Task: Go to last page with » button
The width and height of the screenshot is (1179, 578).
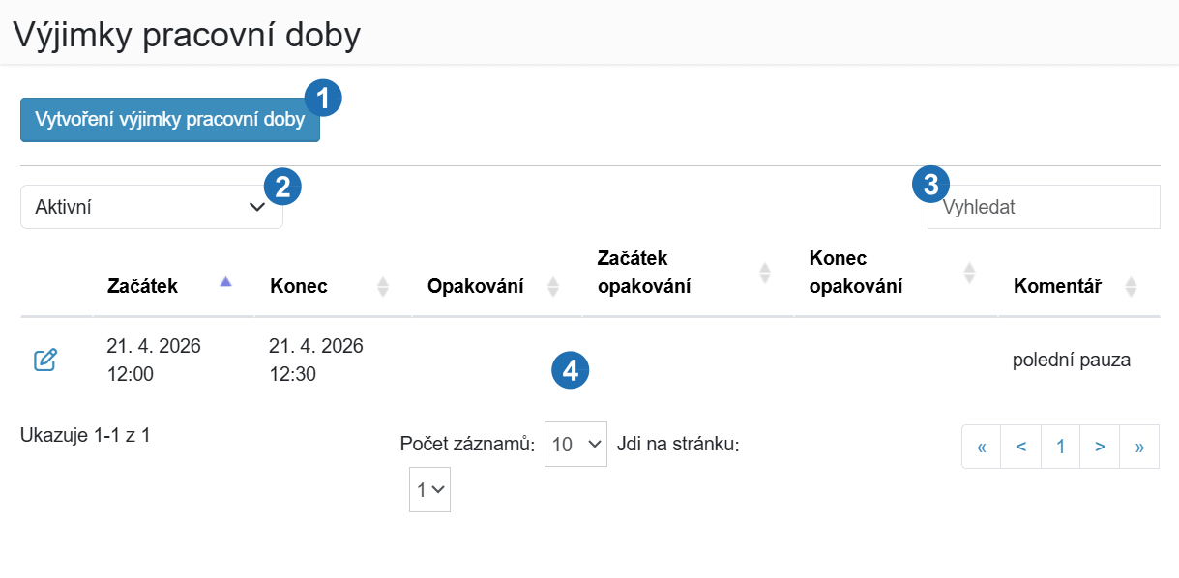Action: [x=1139, y=447]
